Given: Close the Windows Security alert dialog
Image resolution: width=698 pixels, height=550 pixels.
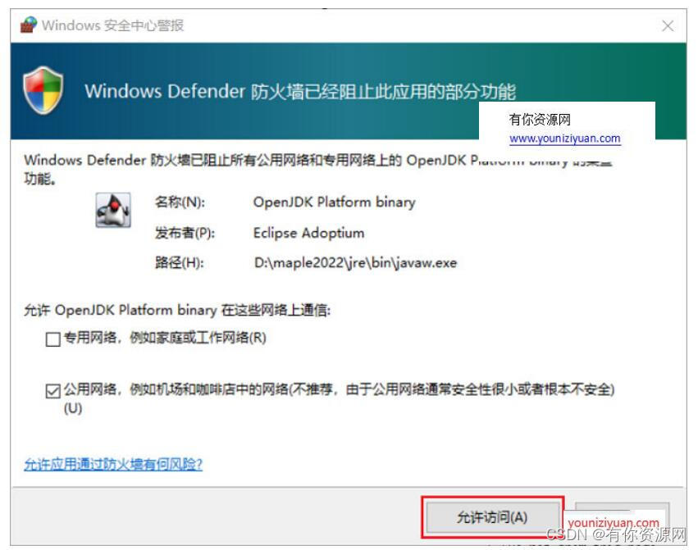Looking at the screenshot, I should (668, 25).
